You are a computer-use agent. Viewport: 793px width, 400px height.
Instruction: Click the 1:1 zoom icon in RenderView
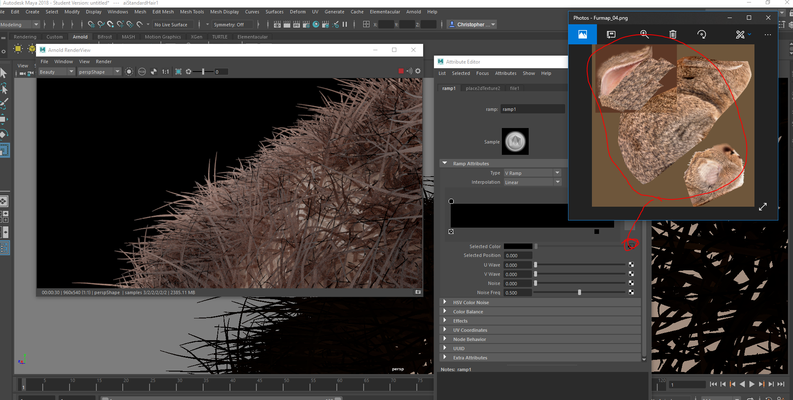coord(165,72)
